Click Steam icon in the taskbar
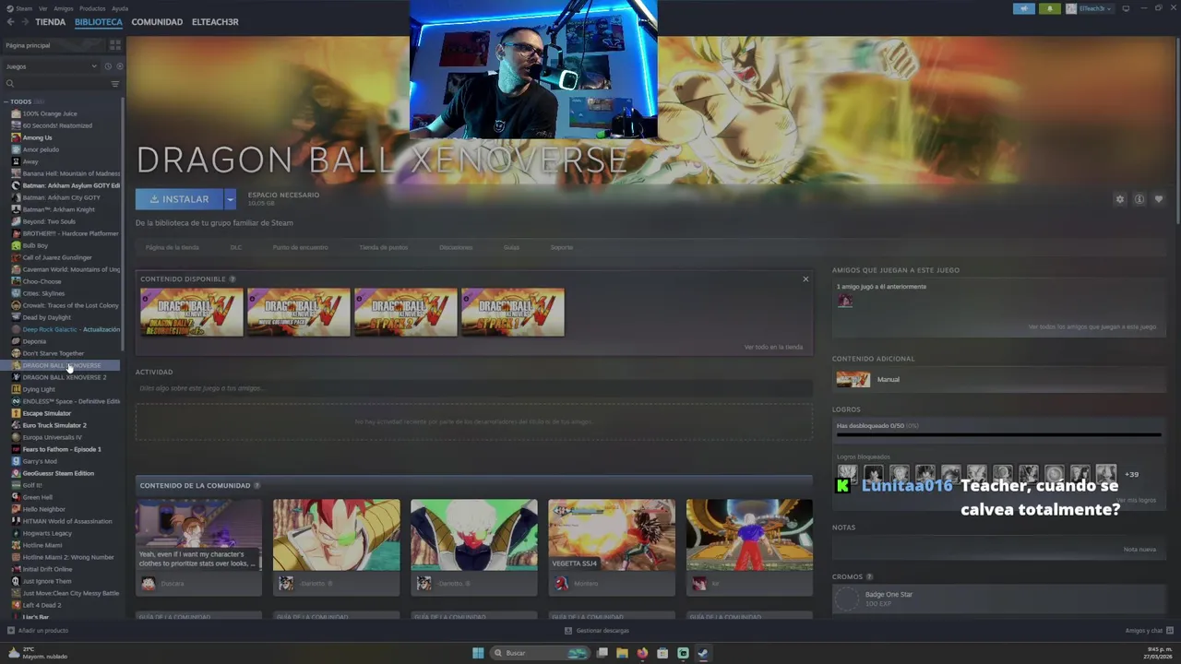The height and width of the screenshot is (664, 1181). 702,653
